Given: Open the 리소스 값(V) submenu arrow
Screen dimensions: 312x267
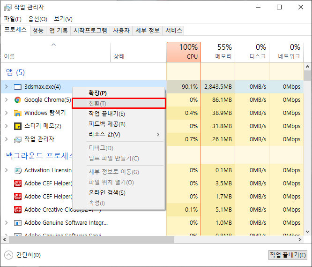Looking at the screenshot, I should tap(158, 135).
